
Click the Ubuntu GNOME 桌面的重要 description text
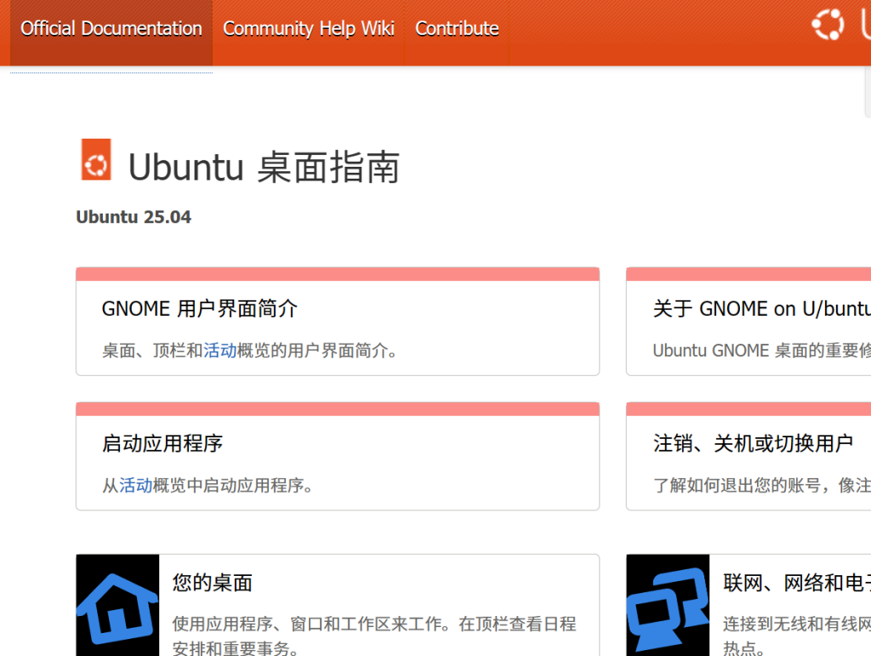761,351
